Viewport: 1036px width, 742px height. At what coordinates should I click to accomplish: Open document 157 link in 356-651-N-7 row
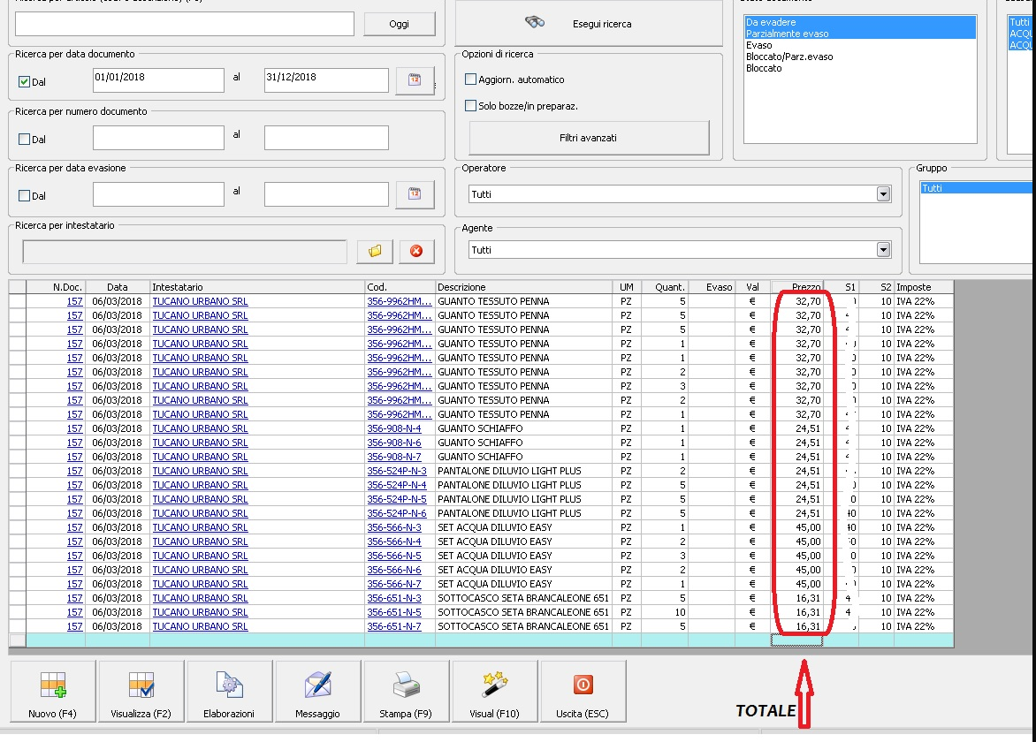(x=74, y=626)
